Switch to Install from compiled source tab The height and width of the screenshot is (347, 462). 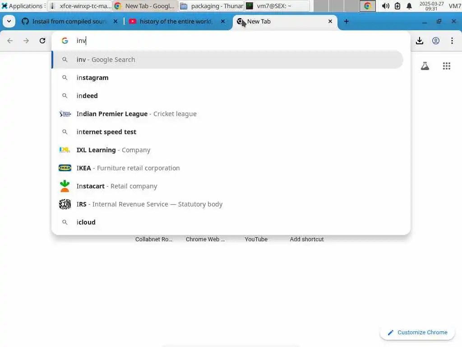69,22
